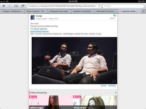Open callista AngeL live stream thumbnail
146x109 pixels.
pyautogui.click(x=51, y=102)
